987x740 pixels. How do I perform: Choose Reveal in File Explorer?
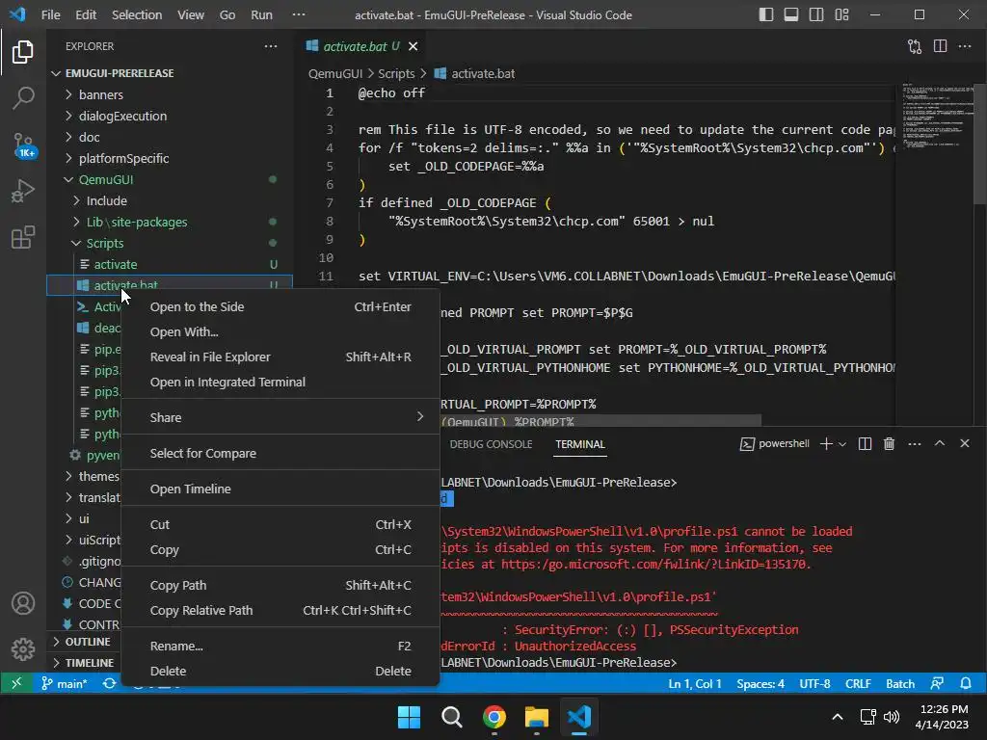(x=280, y=357)
